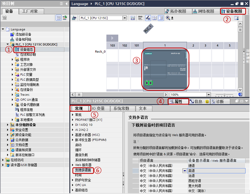This screenshot has width=250, height=194.
Task: Adjust the zoom slider in device view
Action: point(224,95)
